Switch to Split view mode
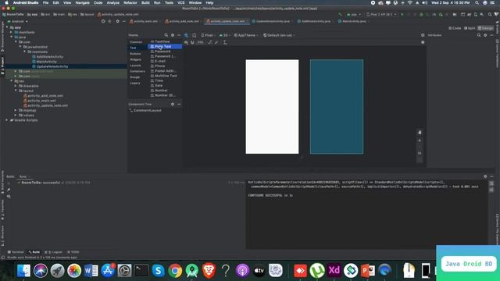This screenshot has width=500, height=281. [x=470, y=28]
